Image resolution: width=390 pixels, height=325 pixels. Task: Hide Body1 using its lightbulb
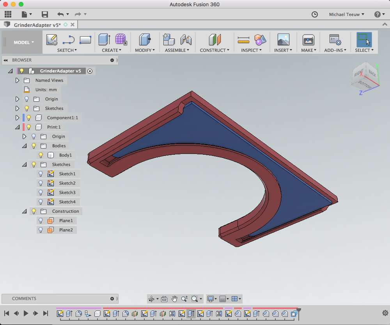coord(41,155)
